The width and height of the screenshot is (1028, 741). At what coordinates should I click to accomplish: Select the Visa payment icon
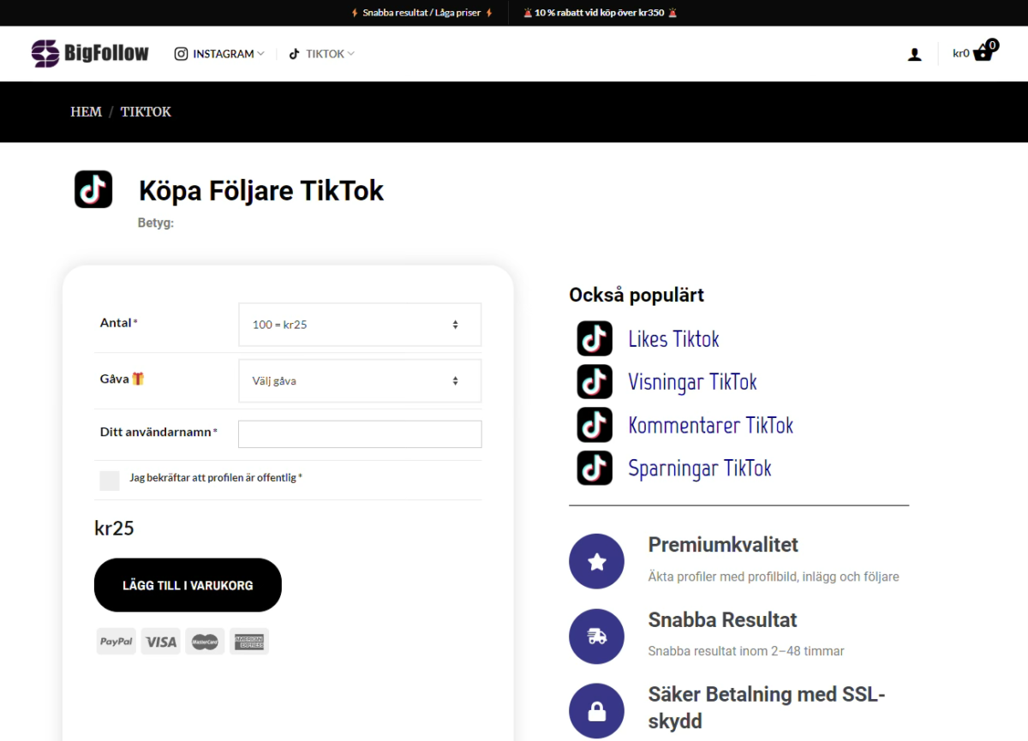pyautogui.click(x=160, y=641)
